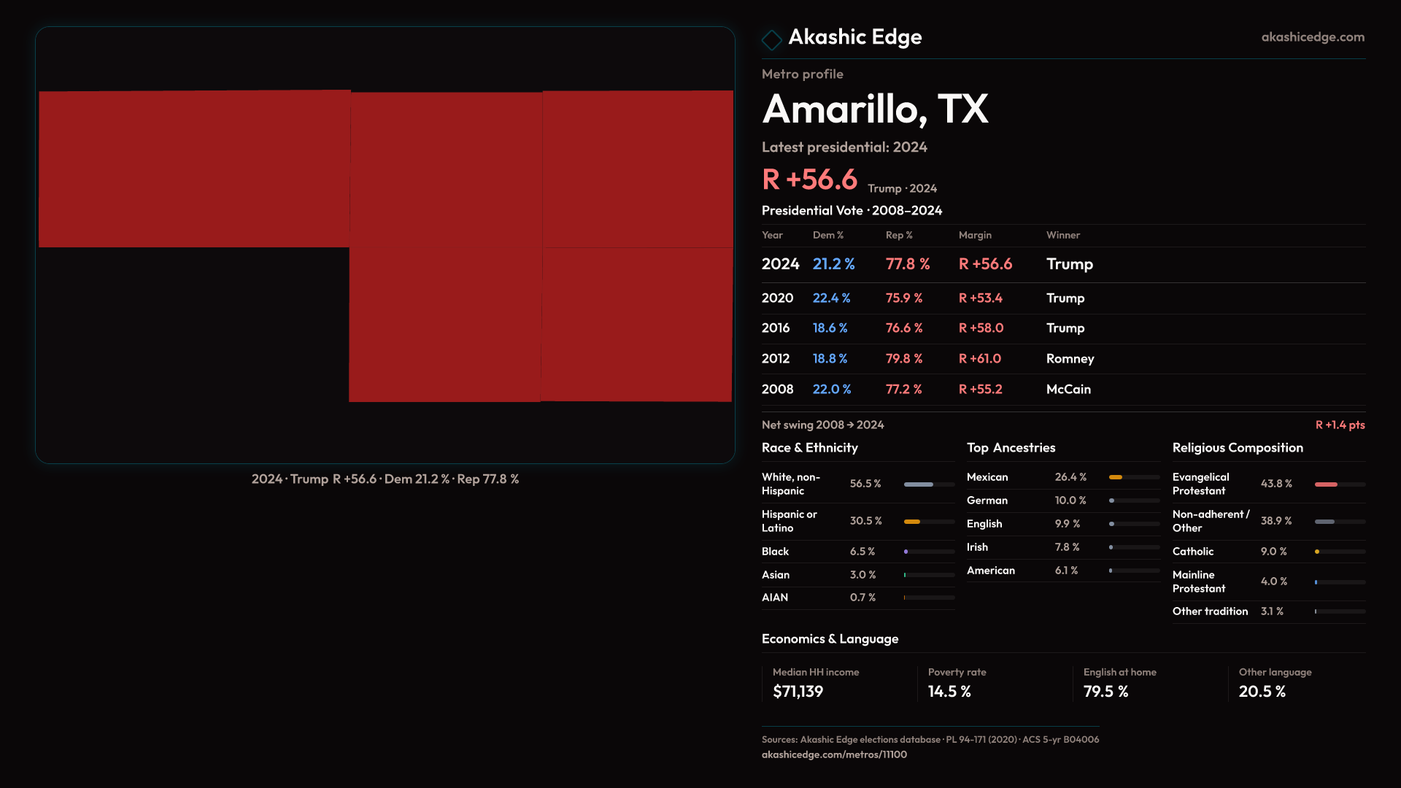Click the Net swing R +1.4 pts value
The image size is (1401, 788).
[x=1339, y=425]
